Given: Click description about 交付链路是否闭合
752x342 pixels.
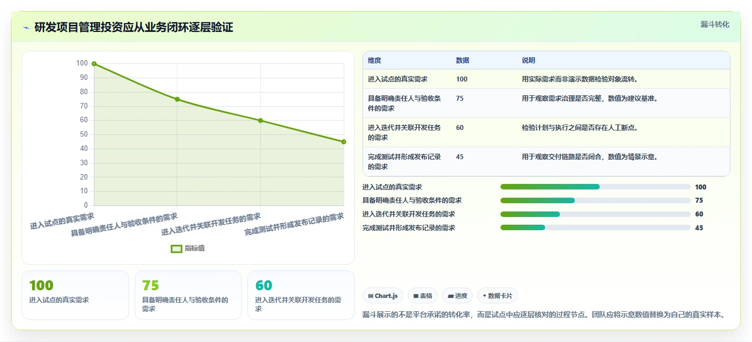Looking at the screenshot, I should tap(590, 157).
